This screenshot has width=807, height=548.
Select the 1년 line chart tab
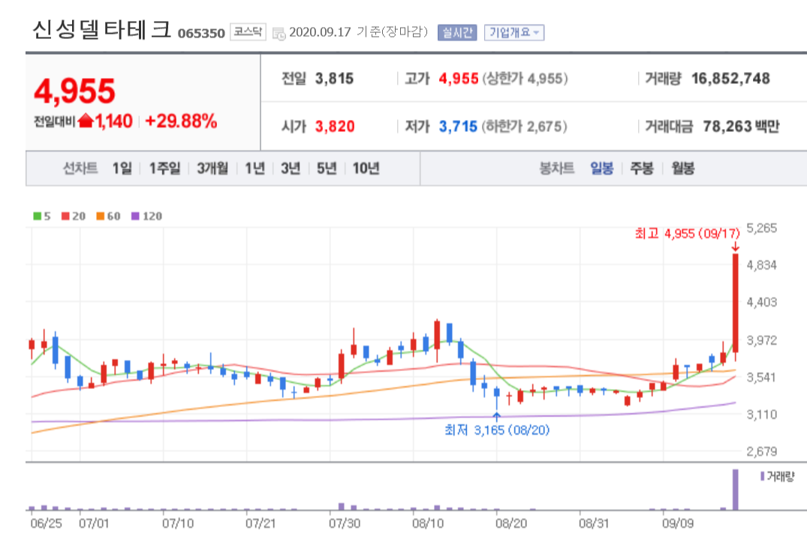254,168
